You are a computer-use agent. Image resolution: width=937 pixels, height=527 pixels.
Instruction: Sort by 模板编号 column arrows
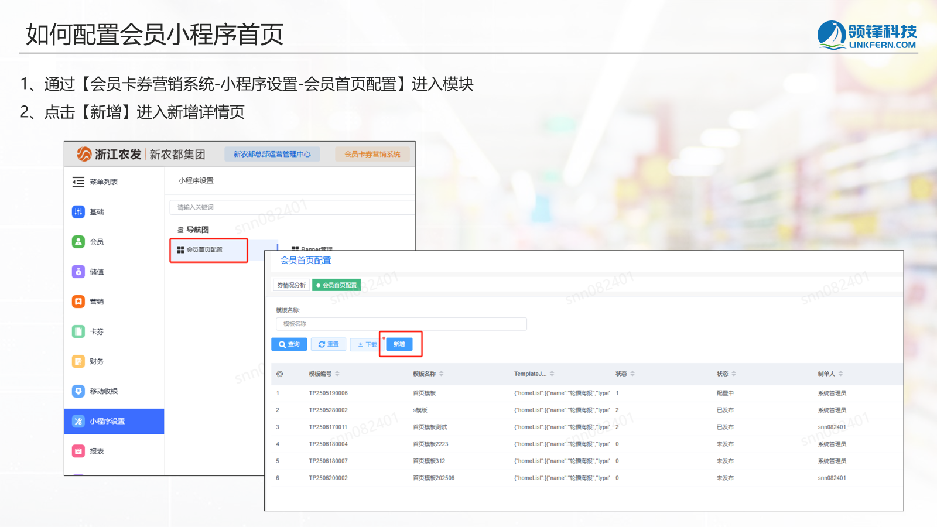[x=337, y=374]
